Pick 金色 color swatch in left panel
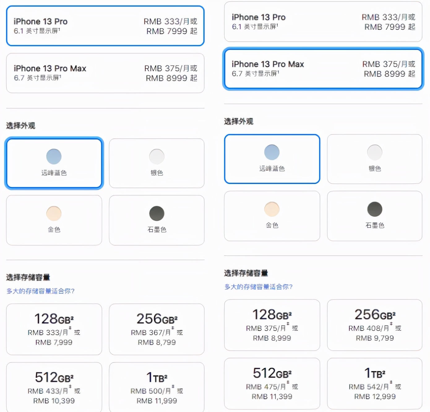Screen dimensions: 430x412 tap(54, 220)
